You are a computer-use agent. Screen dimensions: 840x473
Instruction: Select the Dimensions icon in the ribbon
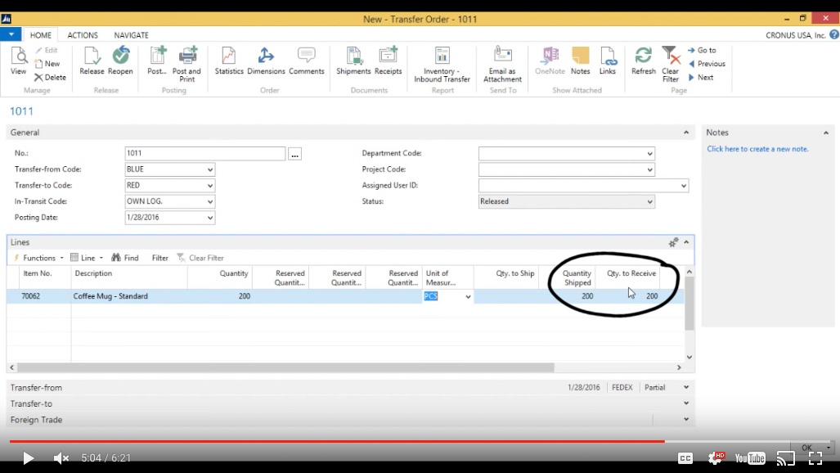click(266, 62)
